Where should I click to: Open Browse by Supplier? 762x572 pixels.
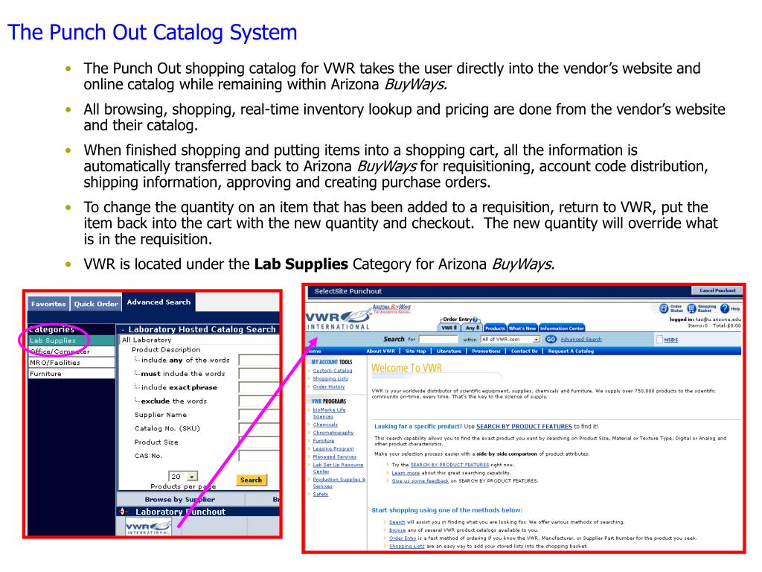pos(180,500)
